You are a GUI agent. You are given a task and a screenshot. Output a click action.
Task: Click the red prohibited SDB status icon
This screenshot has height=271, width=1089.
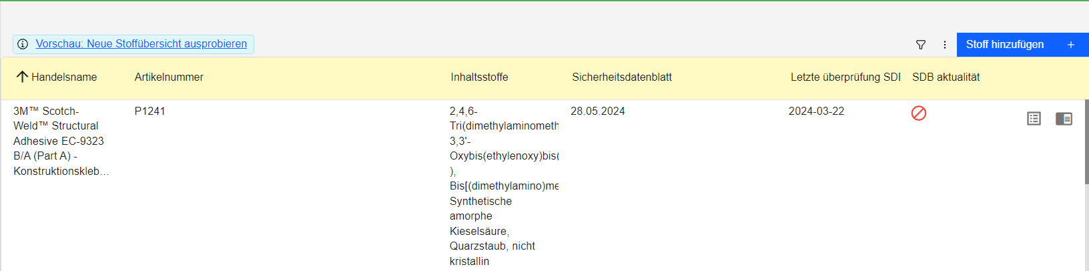(x=919, y=113)
